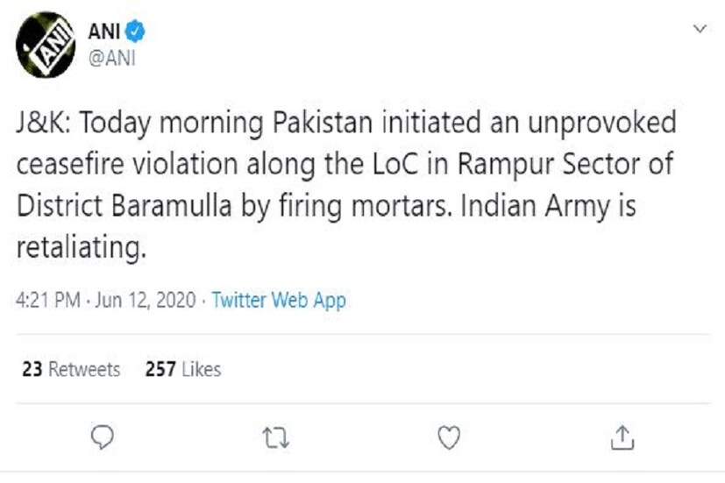
Task: Click the blue verified badge next to ANI
Action: (135, 33)
